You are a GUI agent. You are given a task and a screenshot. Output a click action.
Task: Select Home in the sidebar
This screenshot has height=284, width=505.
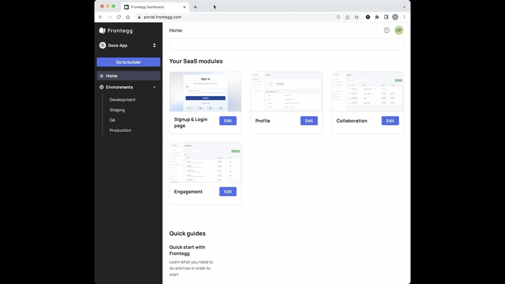coord(128,76)
